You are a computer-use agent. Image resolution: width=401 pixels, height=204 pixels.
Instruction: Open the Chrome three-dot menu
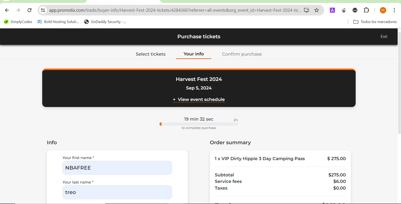[394, 10]
